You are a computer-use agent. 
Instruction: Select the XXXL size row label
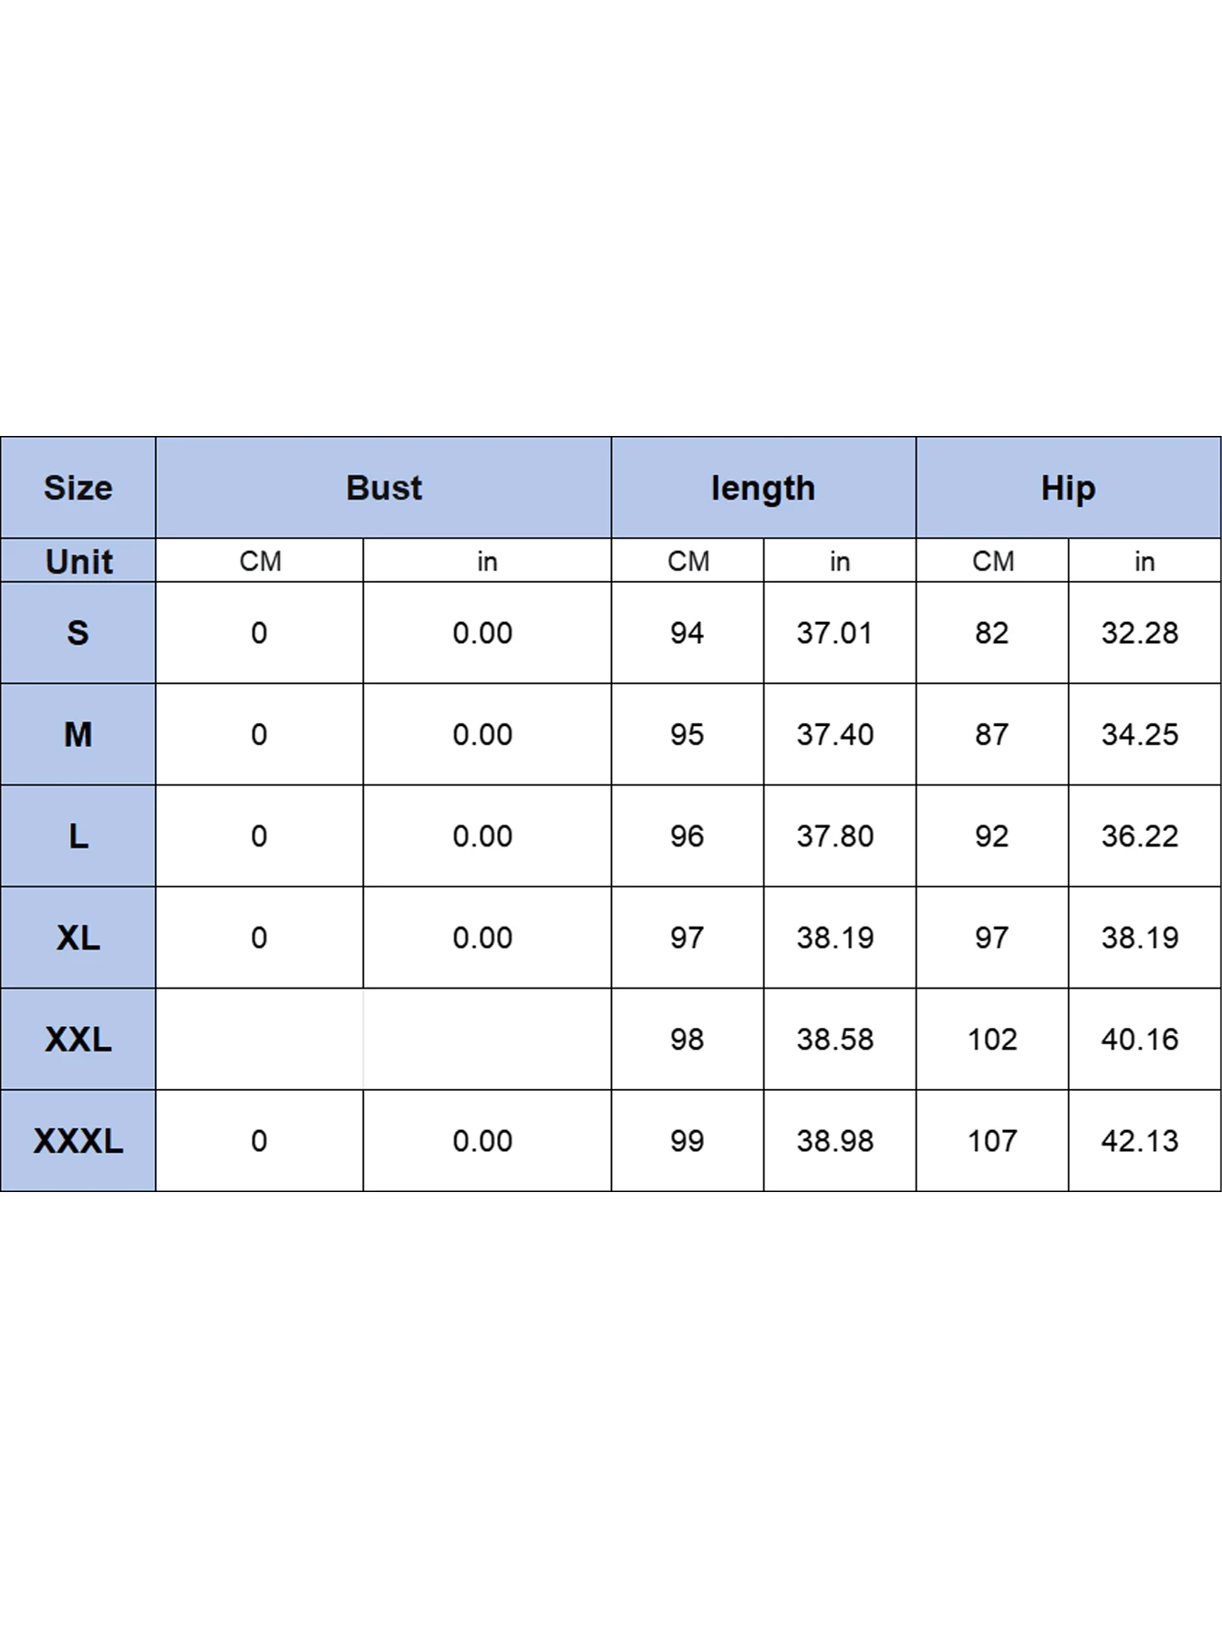78,1141
